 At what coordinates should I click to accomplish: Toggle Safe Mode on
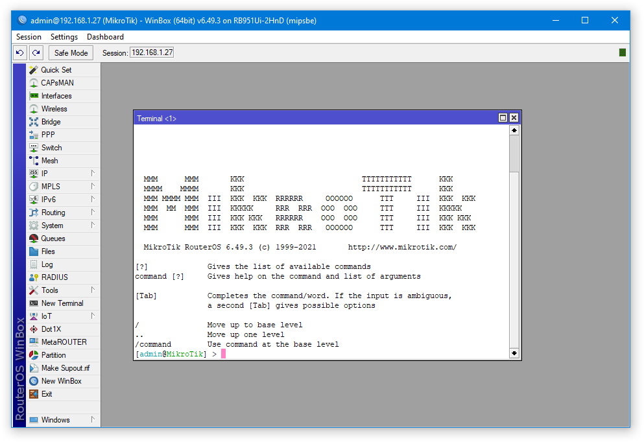click(71, 53)
